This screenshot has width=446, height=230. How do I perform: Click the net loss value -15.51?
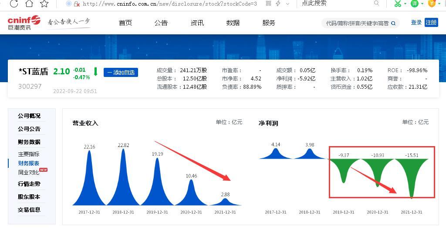click(412, 155)
